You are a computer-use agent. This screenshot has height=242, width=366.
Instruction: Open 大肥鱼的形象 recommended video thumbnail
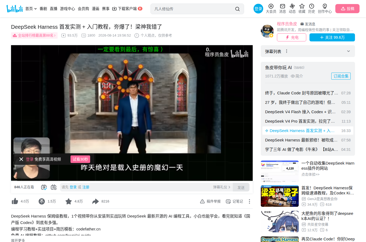(x=280, y=222)
